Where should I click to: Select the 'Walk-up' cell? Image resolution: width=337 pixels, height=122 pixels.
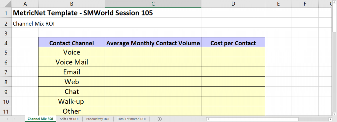(71, 101)
